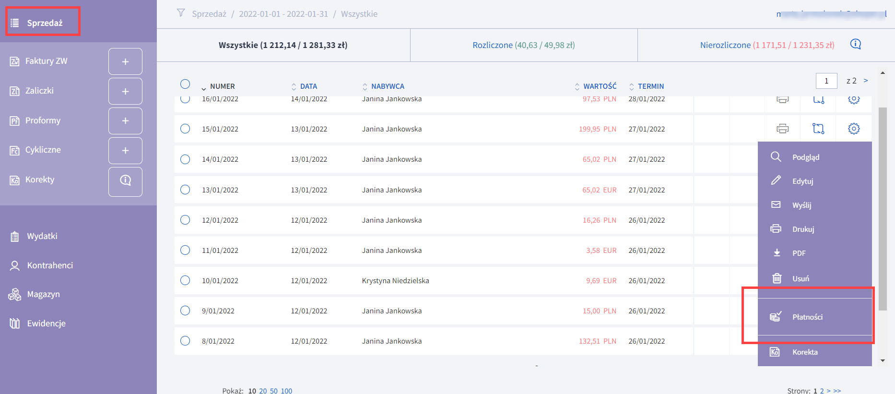Select the row checkbox for invoice 14/01/2022

[185, 159]
